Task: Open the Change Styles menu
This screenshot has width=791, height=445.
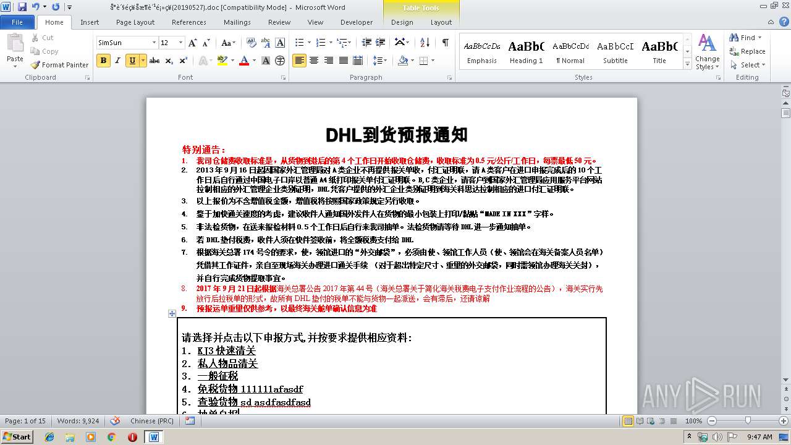Action: [x=707, y=52]
